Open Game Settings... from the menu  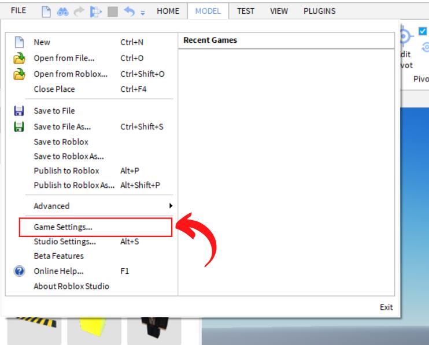[x=95, y=227]
